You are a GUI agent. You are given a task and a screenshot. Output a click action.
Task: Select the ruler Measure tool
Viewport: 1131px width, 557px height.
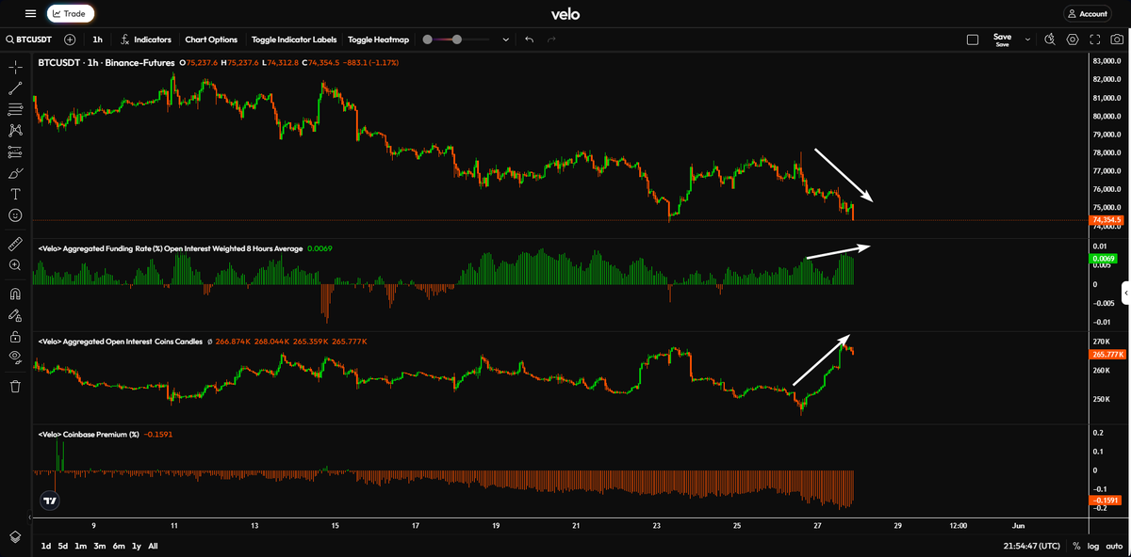tap(15, 244)
